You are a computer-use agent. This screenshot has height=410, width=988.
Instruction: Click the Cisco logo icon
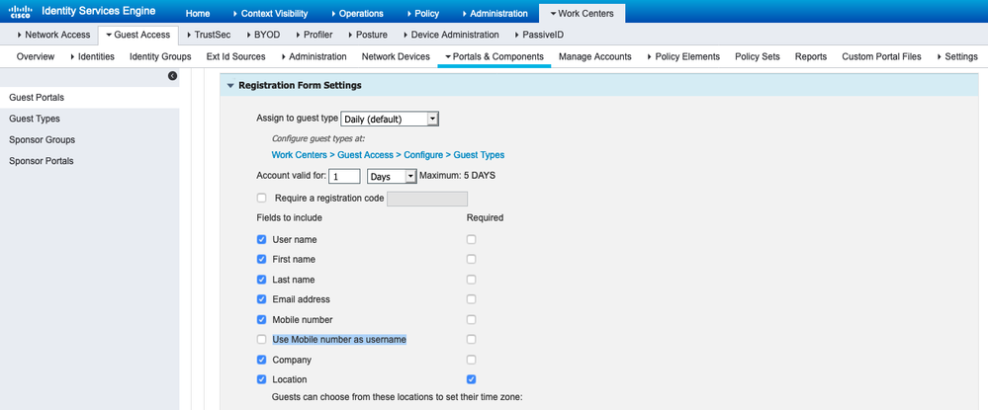(x=20, y=13)
